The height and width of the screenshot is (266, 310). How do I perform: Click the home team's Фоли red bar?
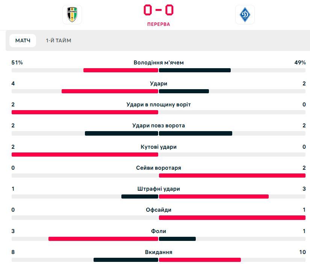coord(103,239)
